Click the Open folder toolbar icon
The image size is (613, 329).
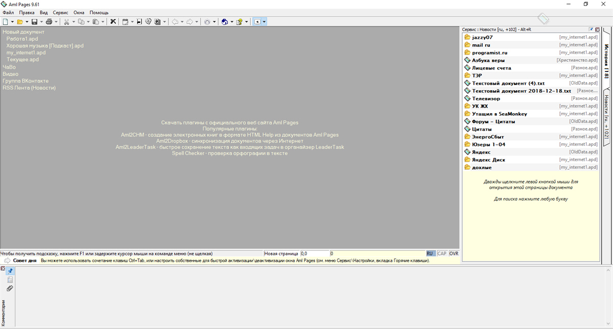point(20,22)
